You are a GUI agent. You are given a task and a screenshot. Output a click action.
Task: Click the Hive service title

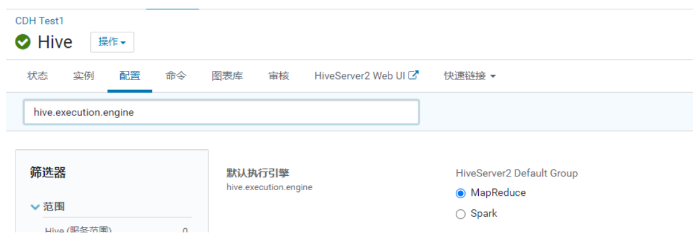pos(55,42)
